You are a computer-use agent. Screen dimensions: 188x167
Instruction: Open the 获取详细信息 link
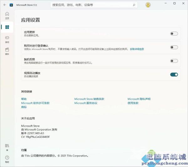137,49
